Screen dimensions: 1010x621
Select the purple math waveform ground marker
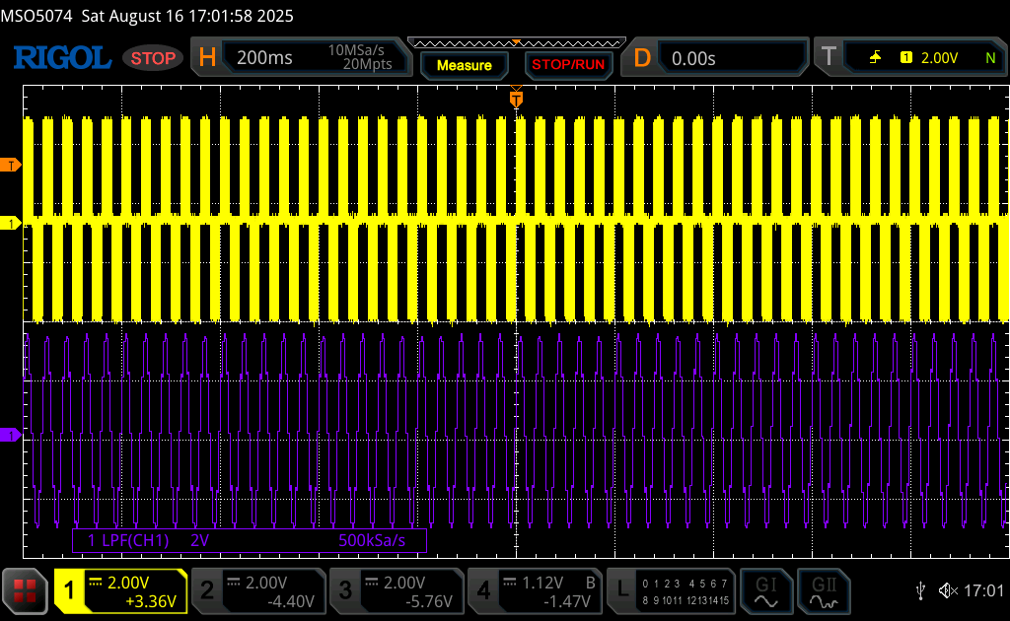(x=10, y=436)
